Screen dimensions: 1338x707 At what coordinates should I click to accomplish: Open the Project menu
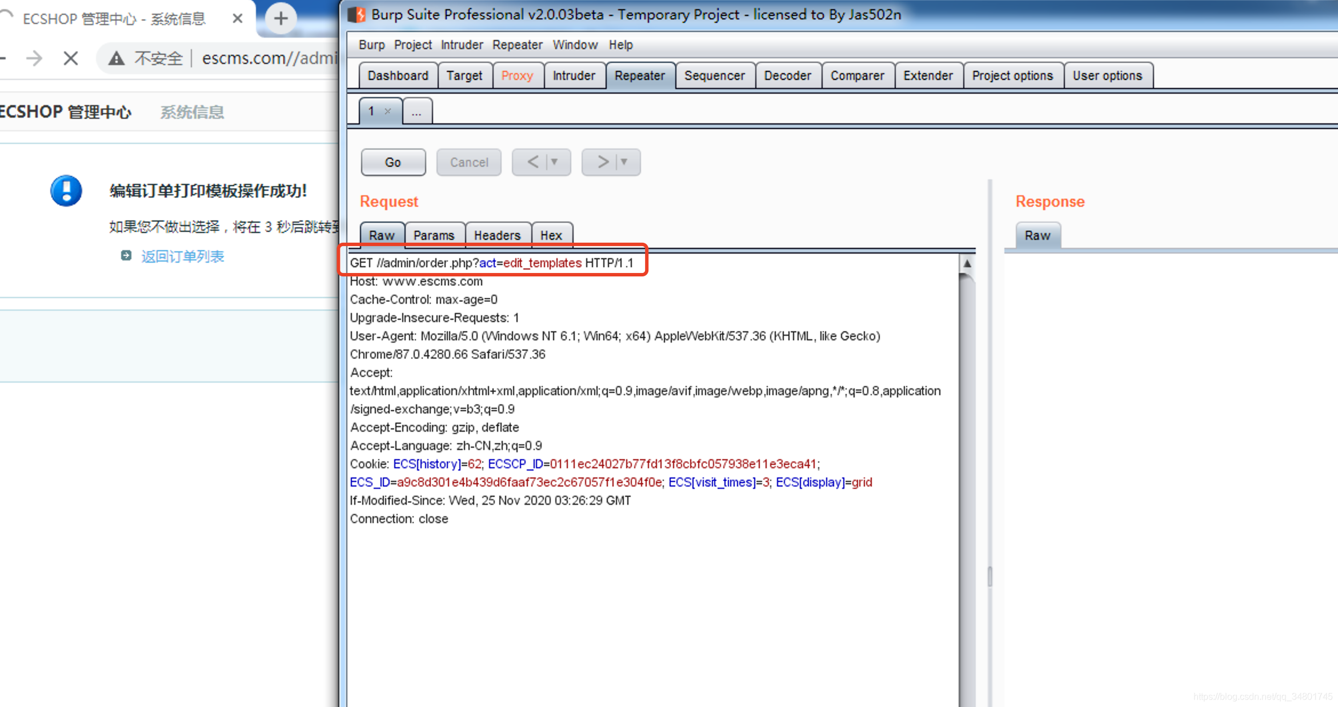tap(412, 45)
